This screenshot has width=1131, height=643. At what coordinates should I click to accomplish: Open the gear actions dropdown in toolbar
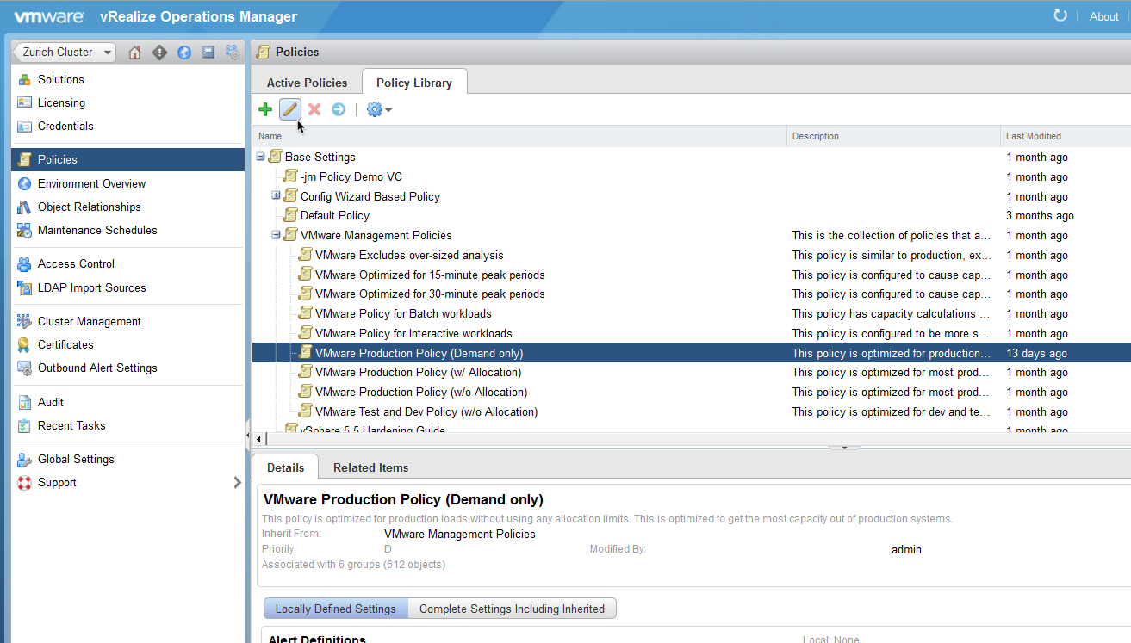click(379, 109)
